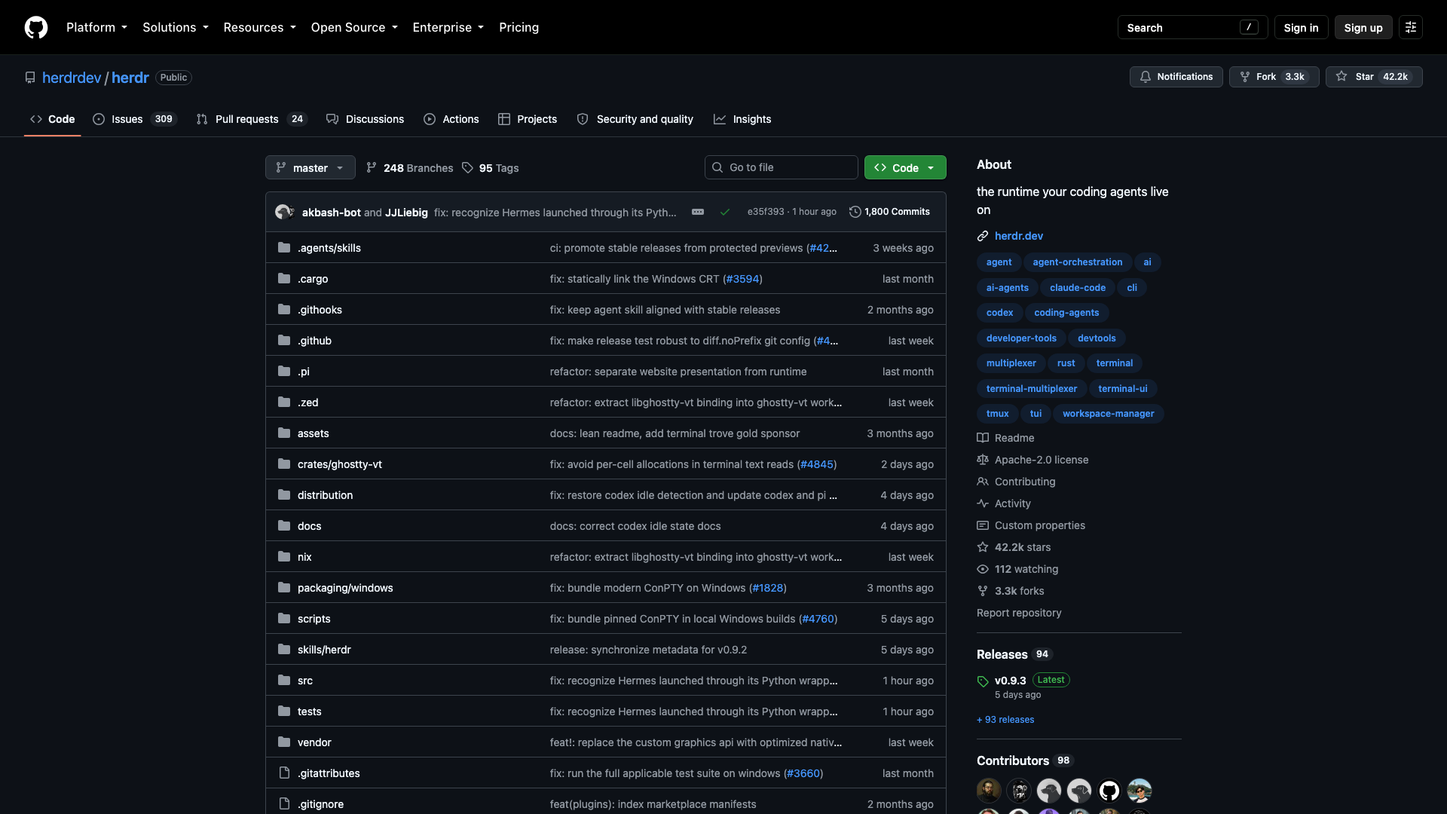Click the top Search box
This screenshot has height=814, width=1447.
click(x=1192, y=27)
